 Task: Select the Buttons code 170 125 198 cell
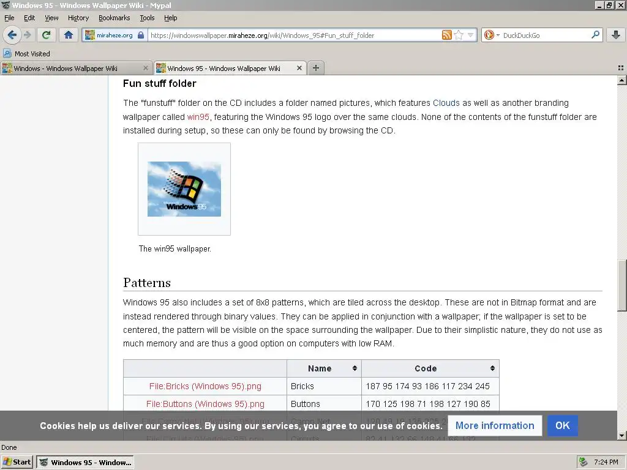pyautogui.click(x=430, y=404)
